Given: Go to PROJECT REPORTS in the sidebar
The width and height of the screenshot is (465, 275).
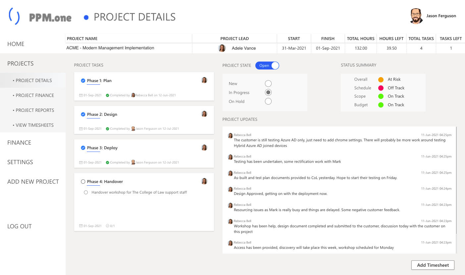Looking at the screenshot, I should point(35,110).
